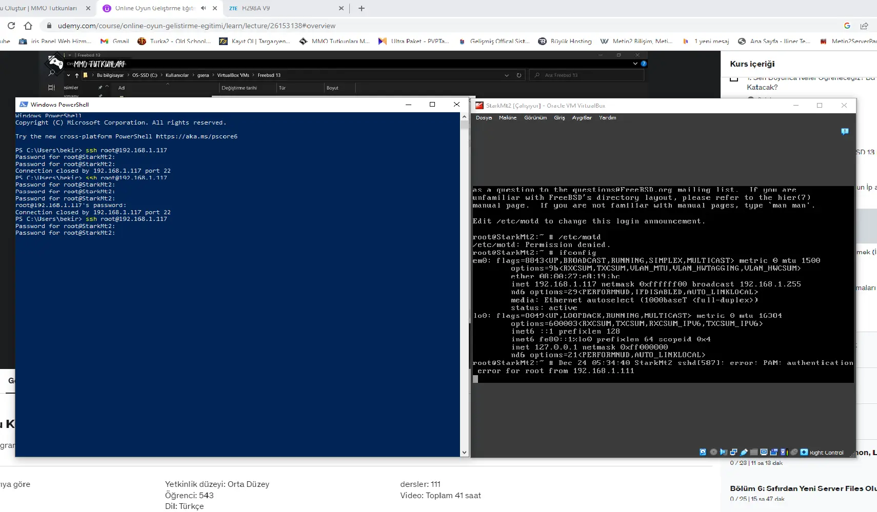Sort Explorer by Tür column

point(282,88)
